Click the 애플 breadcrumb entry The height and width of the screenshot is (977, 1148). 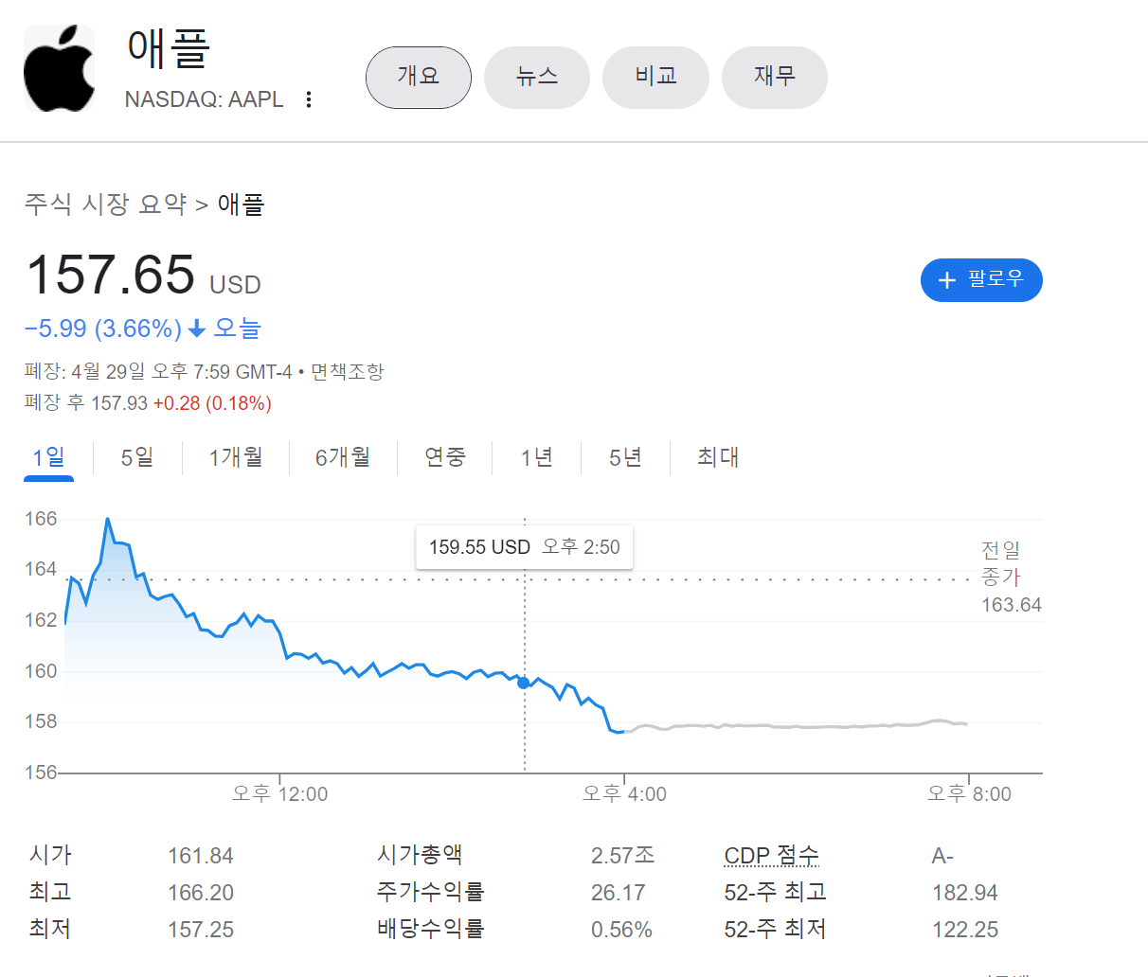tap(241, 204)
